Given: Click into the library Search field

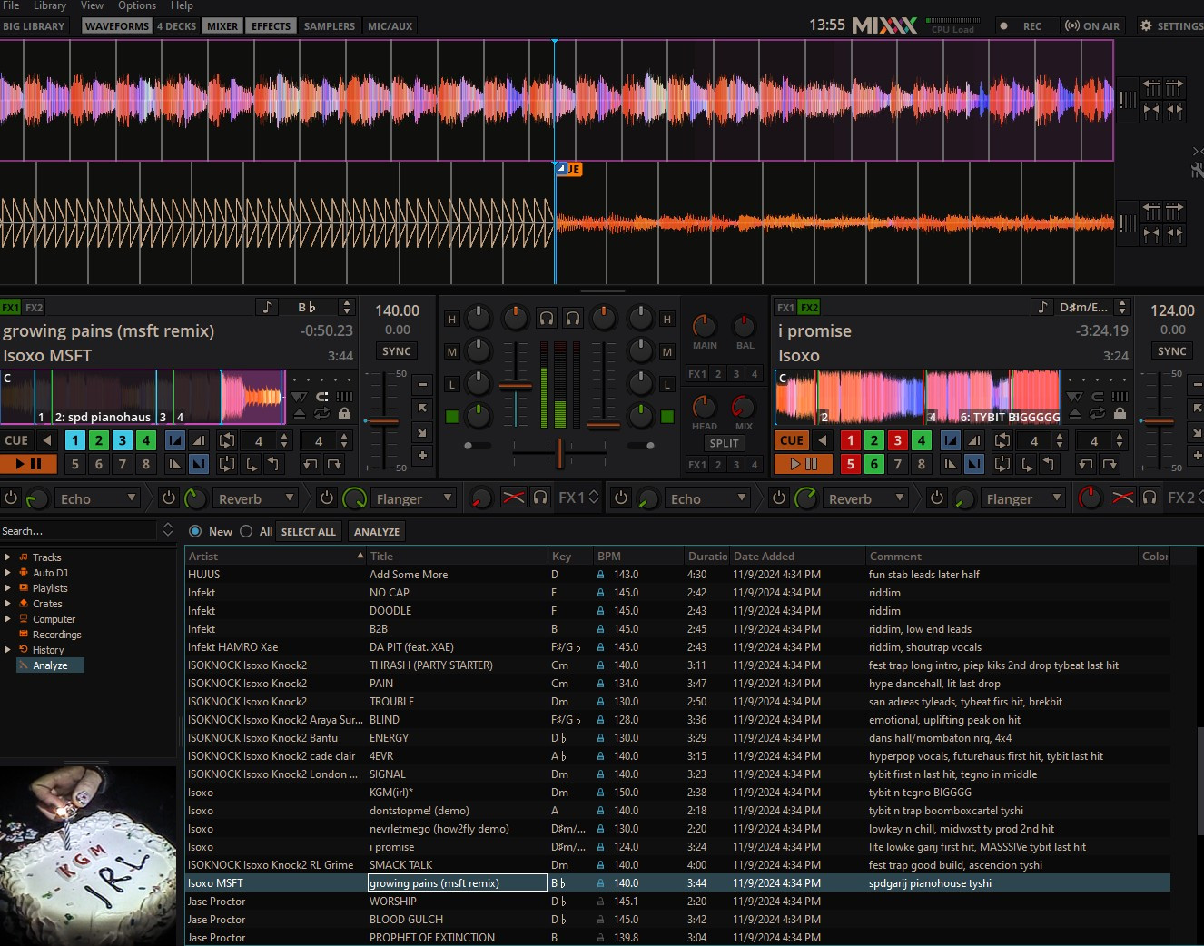Looking at the screenshot, I should (x=78, y=531).
